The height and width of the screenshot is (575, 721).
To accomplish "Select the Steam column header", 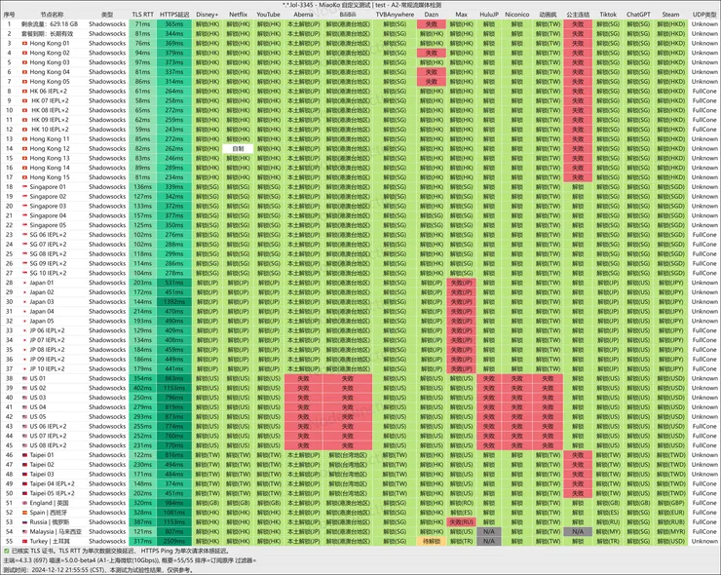I will click(670, 15).
